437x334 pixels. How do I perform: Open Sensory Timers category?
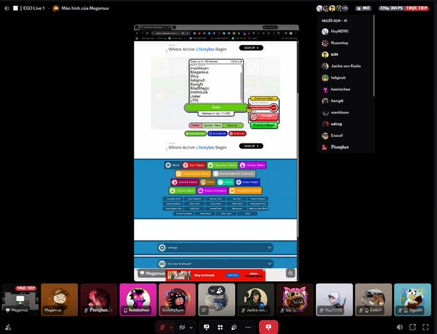point(185,182)
